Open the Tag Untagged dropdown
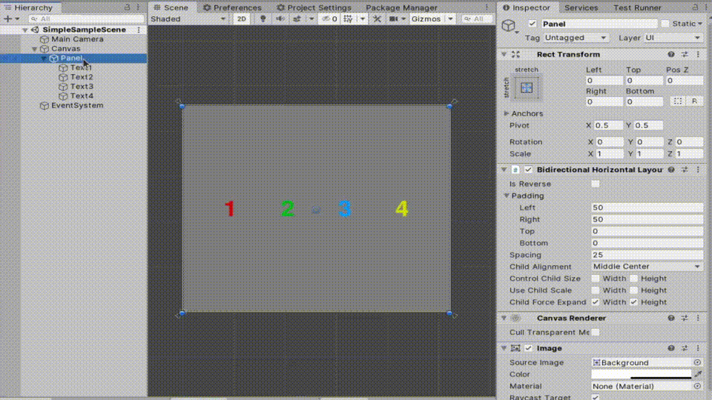Viewport: 712px width, 400px height. [x=576, y=38]
